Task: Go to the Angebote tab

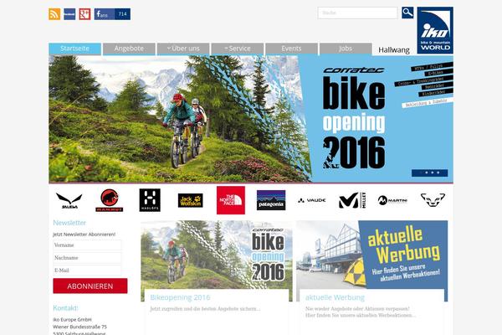Action: (x=129, y=49)
